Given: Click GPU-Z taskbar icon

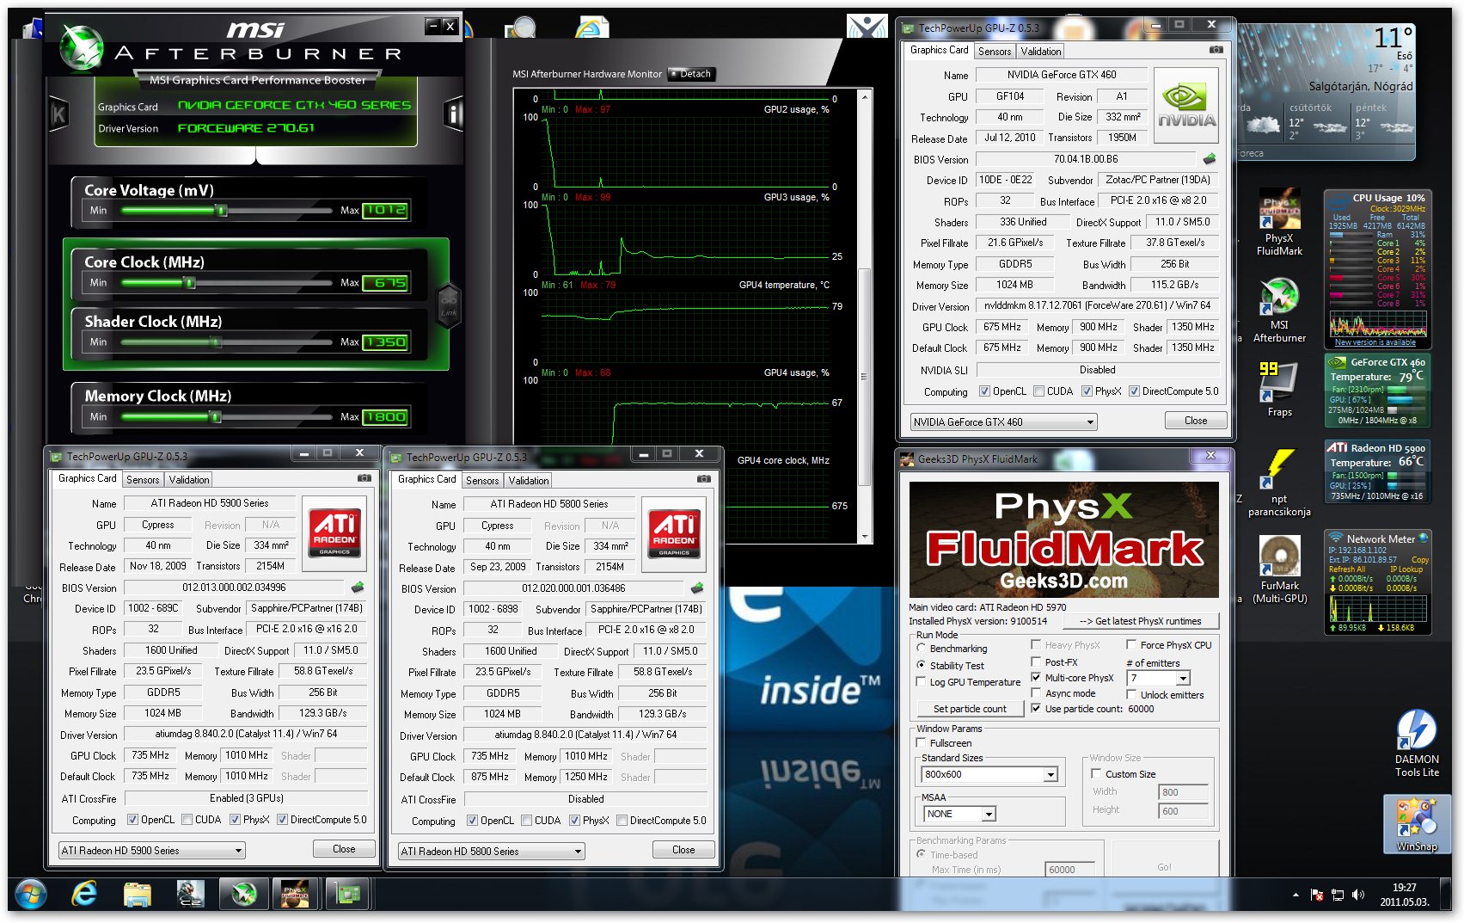Looking at the screenshot, I should (348, 895).
